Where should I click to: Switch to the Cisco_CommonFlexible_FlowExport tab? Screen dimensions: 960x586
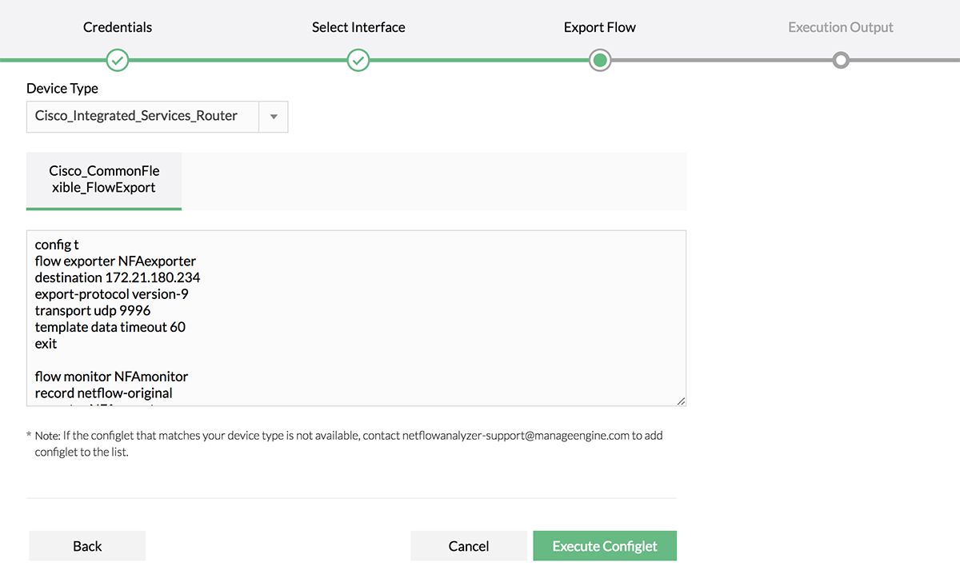tap(104, 180)
